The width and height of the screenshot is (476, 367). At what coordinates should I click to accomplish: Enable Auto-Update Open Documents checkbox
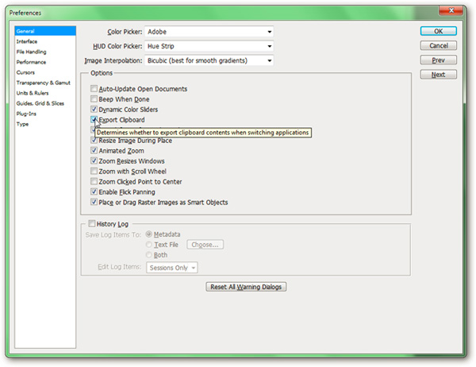pyautogui.click(x=94, y=89)
